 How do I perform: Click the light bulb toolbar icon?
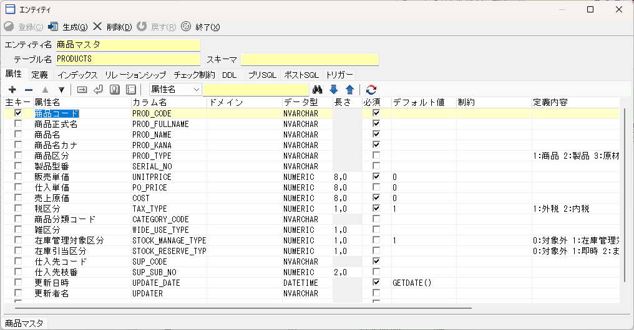coord(115,90)
